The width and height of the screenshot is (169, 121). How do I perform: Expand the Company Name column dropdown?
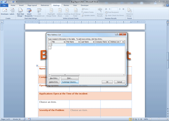point(108,42)
